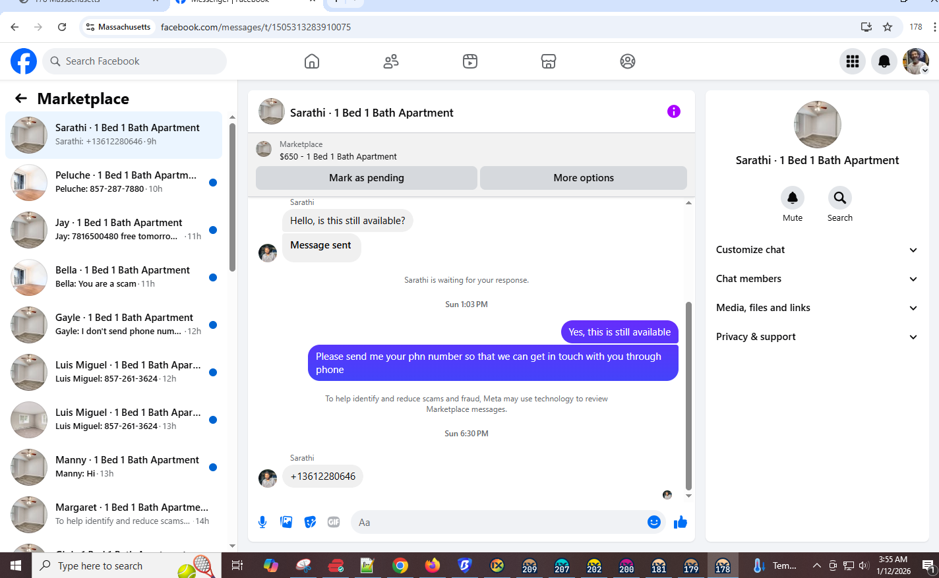Open Bella 'You are a scam' conversation
939x578 pixels.
[x=114, y=277]
